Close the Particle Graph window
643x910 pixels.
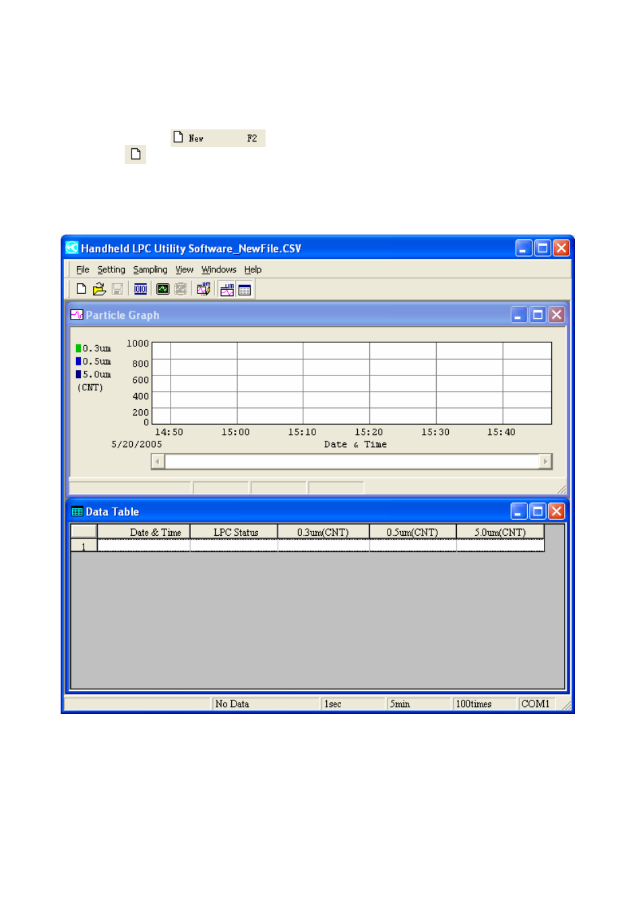(x=556, y=315)
